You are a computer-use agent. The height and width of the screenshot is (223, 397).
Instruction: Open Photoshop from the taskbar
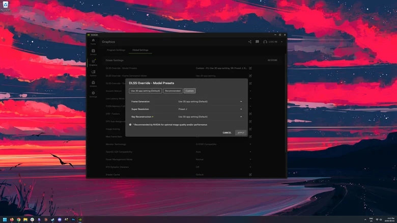click(x=73, y=220)
